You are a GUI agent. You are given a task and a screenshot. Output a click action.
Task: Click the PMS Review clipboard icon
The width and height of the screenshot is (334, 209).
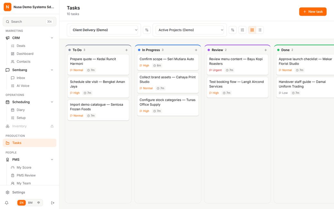coord(13,175)
